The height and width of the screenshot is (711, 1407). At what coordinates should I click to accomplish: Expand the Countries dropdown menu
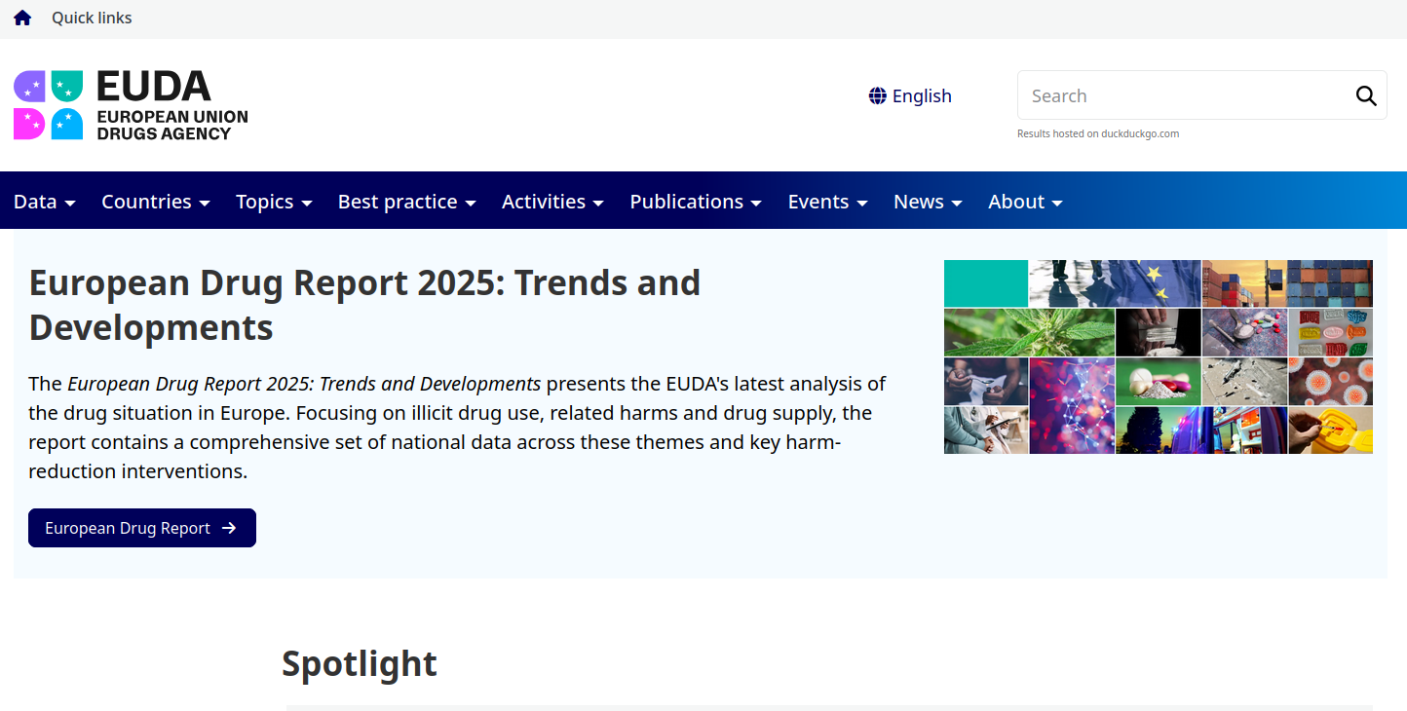(x=156, y=202)
